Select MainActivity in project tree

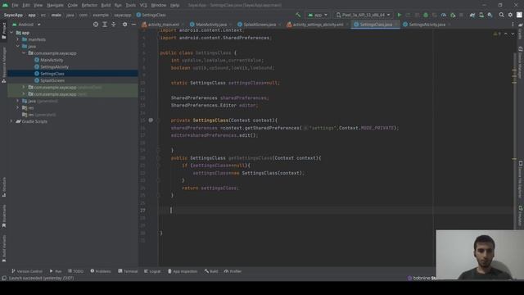pos(52,60)
